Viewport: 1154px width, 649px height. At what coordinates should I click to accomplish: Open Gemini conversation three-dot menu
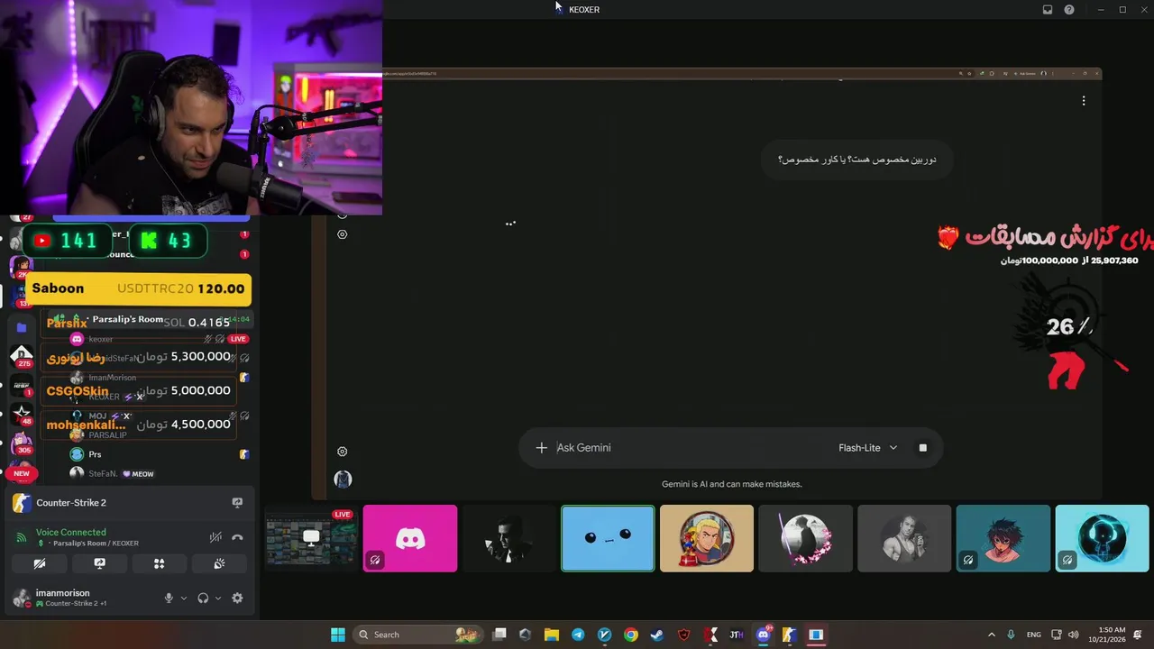(1084, 101)
